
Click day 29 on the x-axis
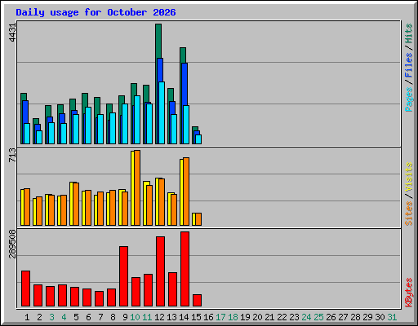coord(367,317)
